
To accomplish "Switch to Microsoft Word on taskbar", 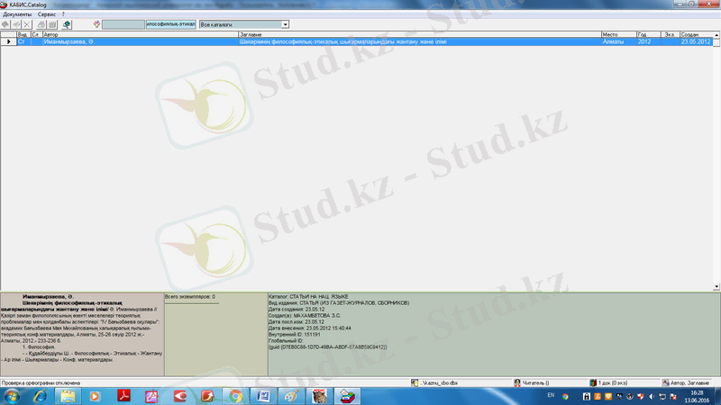I will (263, 396).
